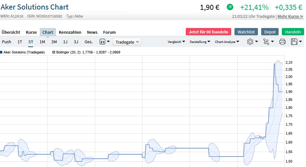Switch to the Kurse tab
Image resolution: width=306 pixels, height=167 pixels.
coord(31,32)
